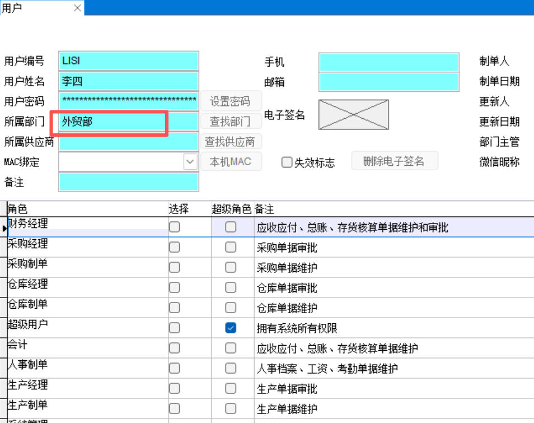
Task: Click the 删除电子签名 button
Action: tap(394, 161)
